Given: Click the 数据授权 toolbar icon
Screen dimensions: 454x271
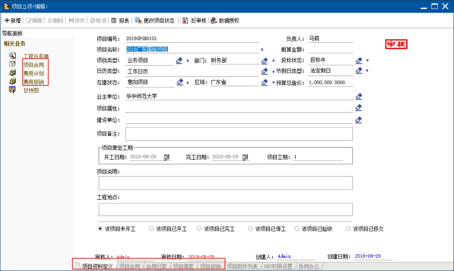Looking at the screenshot, I should 213,20.
